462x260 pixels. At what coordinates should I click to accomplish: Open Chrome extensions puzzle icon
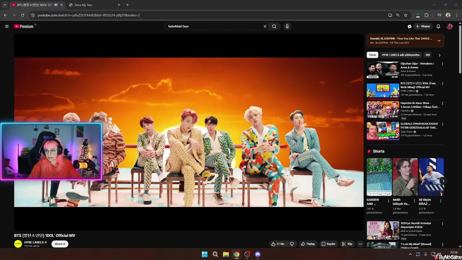426,15
